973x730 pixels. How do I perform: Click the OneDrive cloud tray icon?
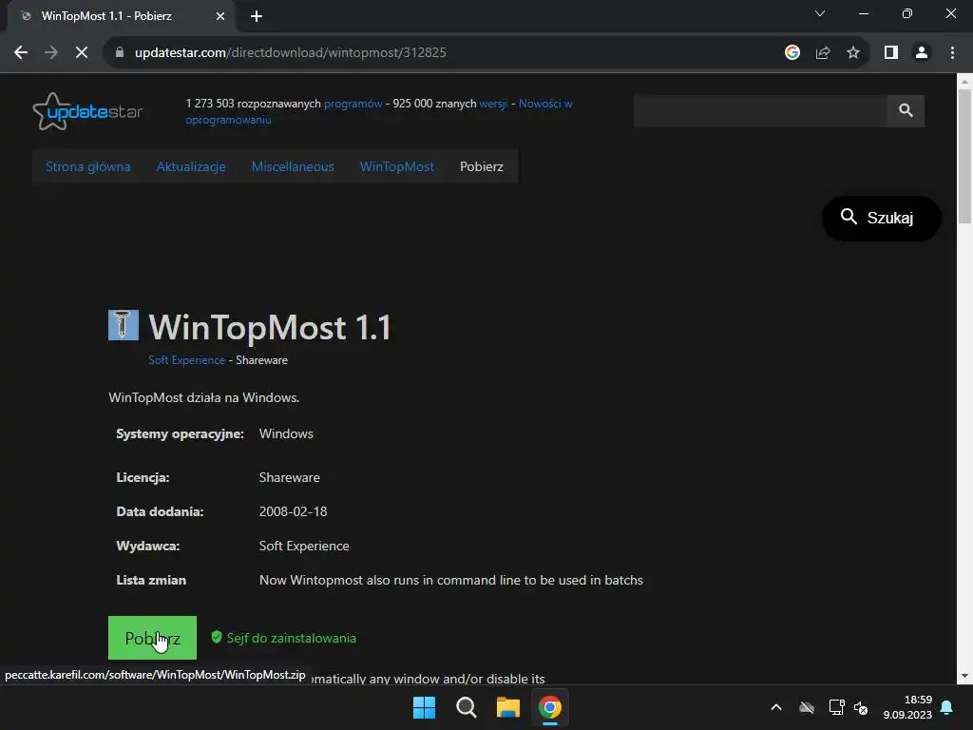coord(807,707)
